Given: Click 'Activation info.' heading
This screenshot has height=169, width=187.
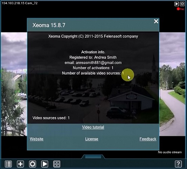Looking at the screenshot, I should click(93, 52).
